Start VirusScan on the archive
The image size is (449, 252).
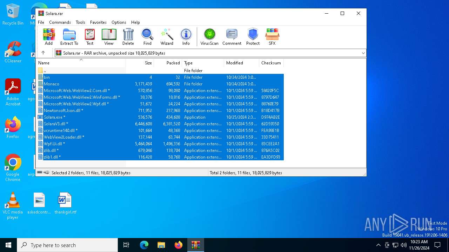pos(209,37)
